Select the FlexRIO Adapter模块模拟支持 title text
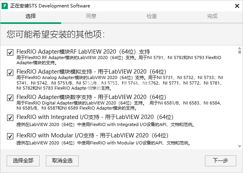243x173 pixels. point(91,72)
